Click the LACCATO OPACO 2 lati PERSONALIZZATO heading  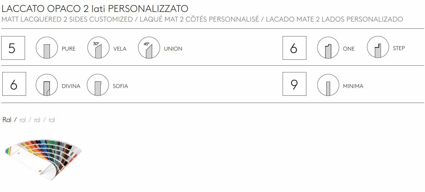[x=95, y=9]
